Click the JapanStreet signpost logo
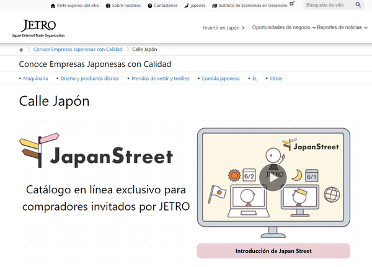372x267 pixels. click(96, 151)
